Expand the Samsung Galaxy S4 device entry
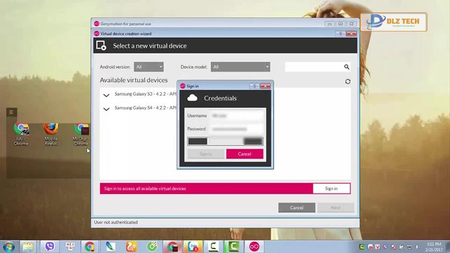 click(x=106, y=109)
